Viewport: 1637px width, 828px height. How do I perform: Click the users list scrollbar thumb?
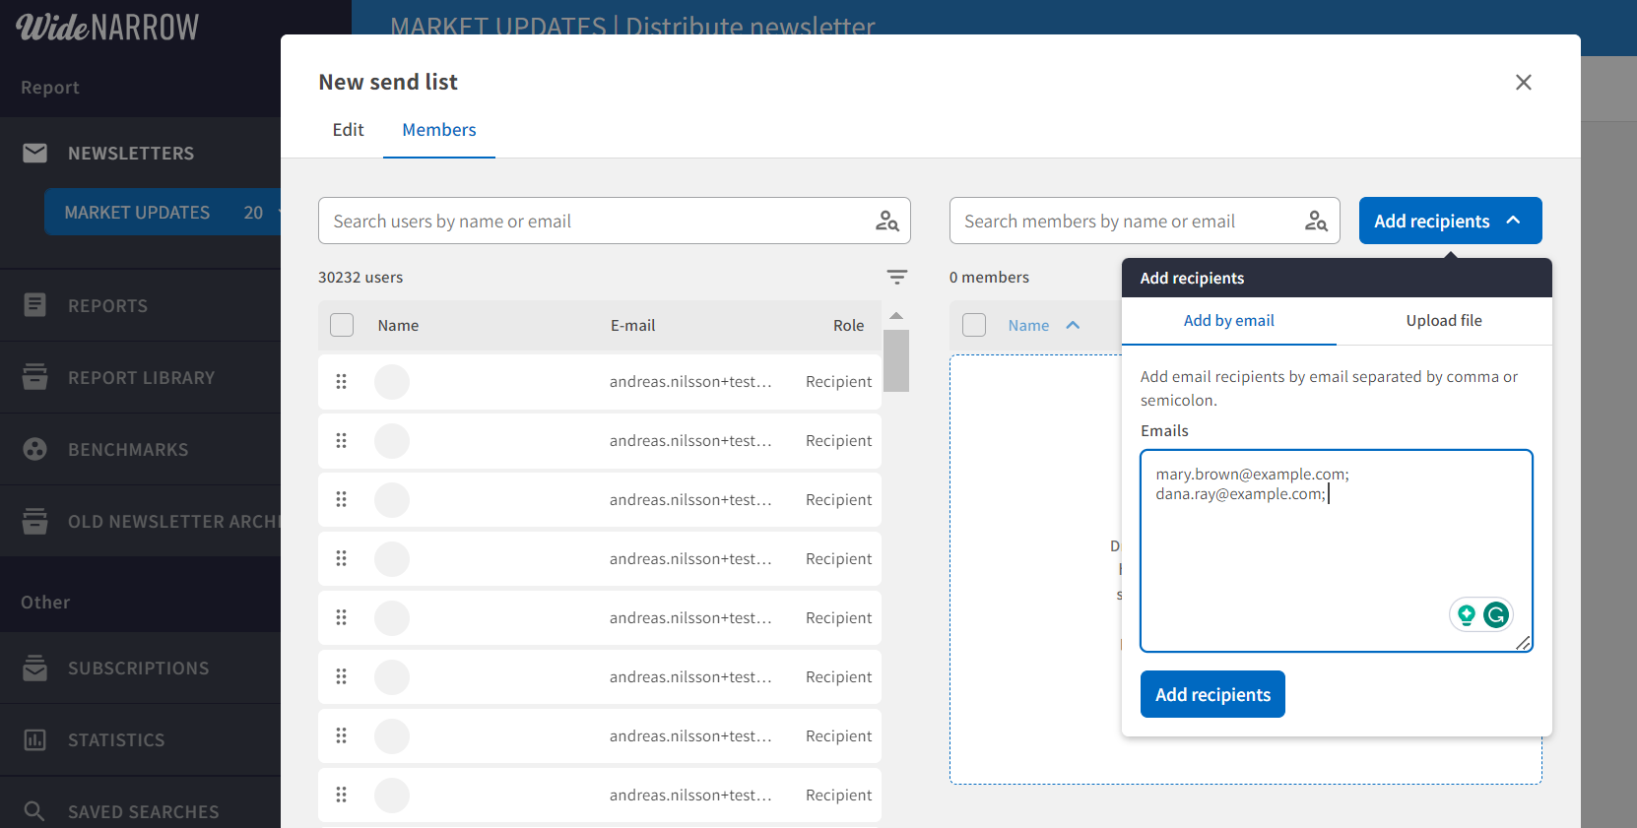tap(896, 360)
